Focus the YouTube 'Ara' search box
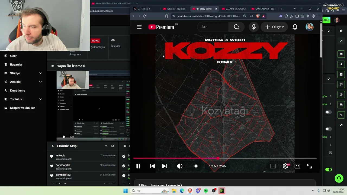 click(213, 27)
